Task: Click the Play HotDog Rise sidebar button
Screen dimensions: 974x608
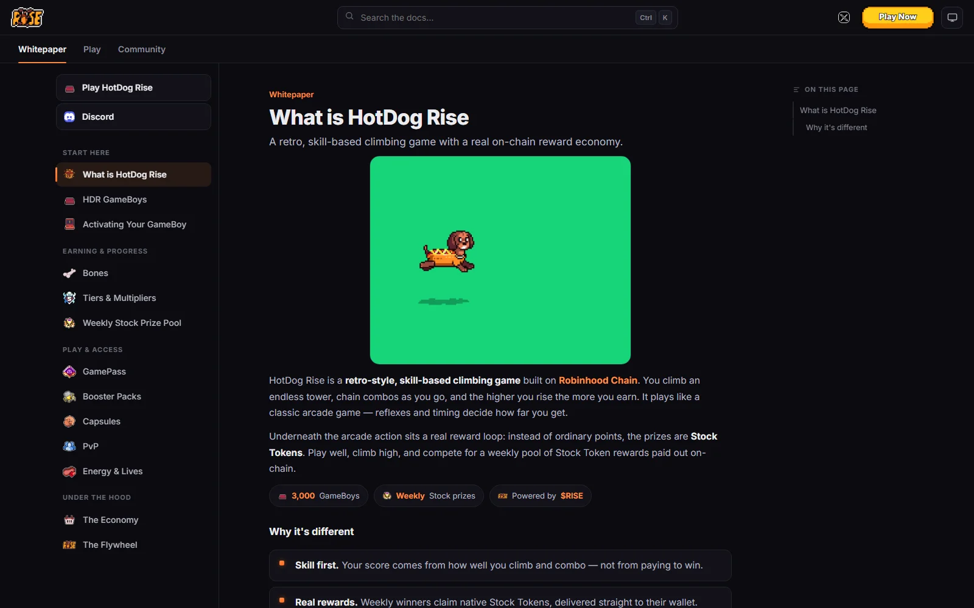Action: 133,88
